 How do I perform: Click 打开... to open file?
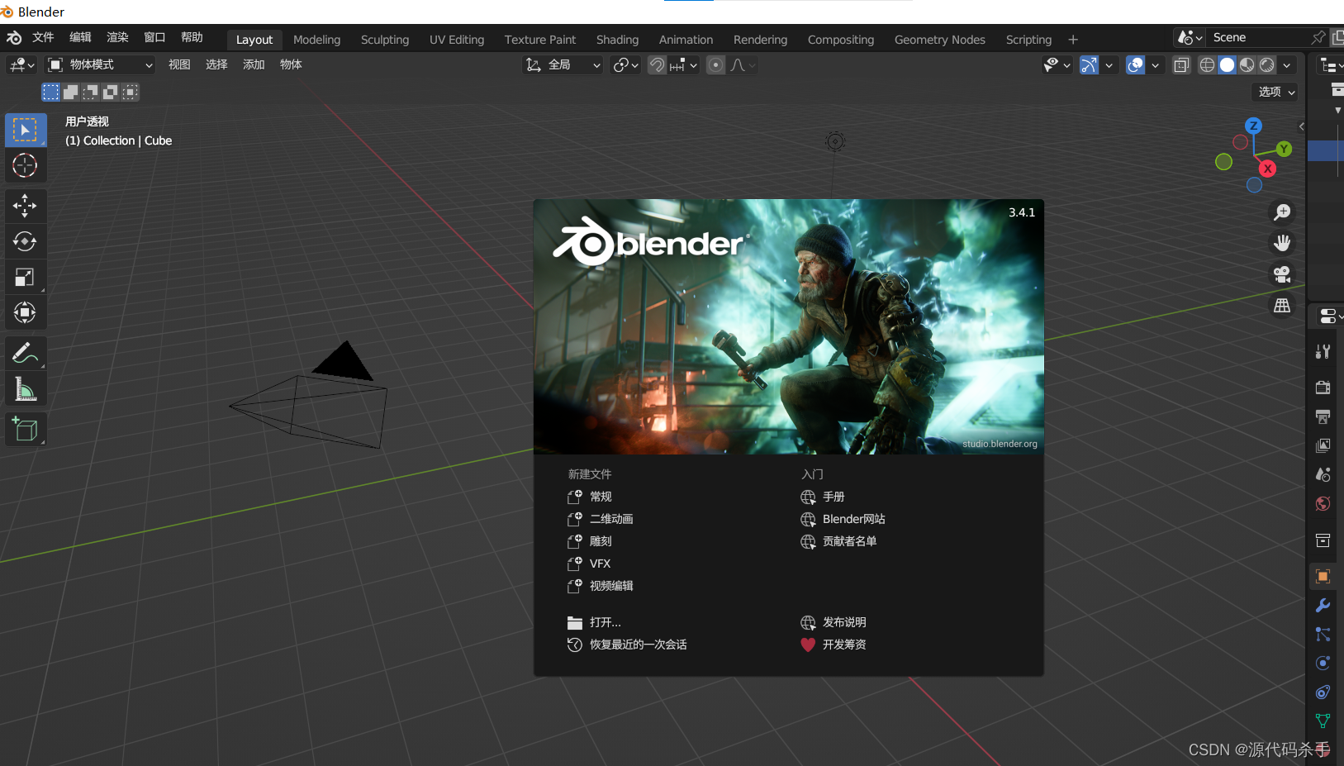[x=595, y=622]
